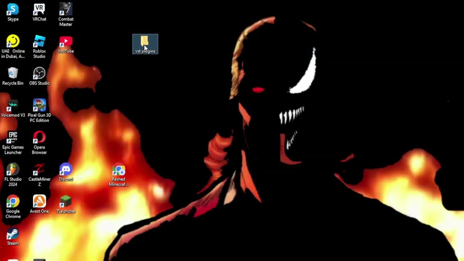
Task: Open the Epic Games Launcher shortcut
Action: [13, 143]
